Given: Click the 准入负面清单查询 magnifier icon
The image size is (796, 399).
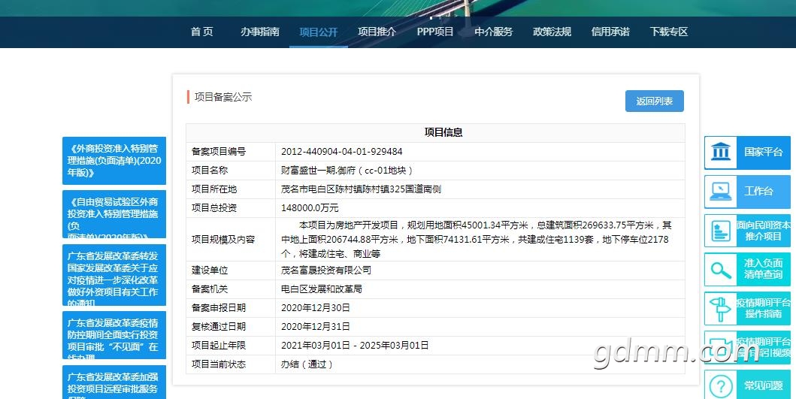Looking at the screenshot, I should point(720,269).
